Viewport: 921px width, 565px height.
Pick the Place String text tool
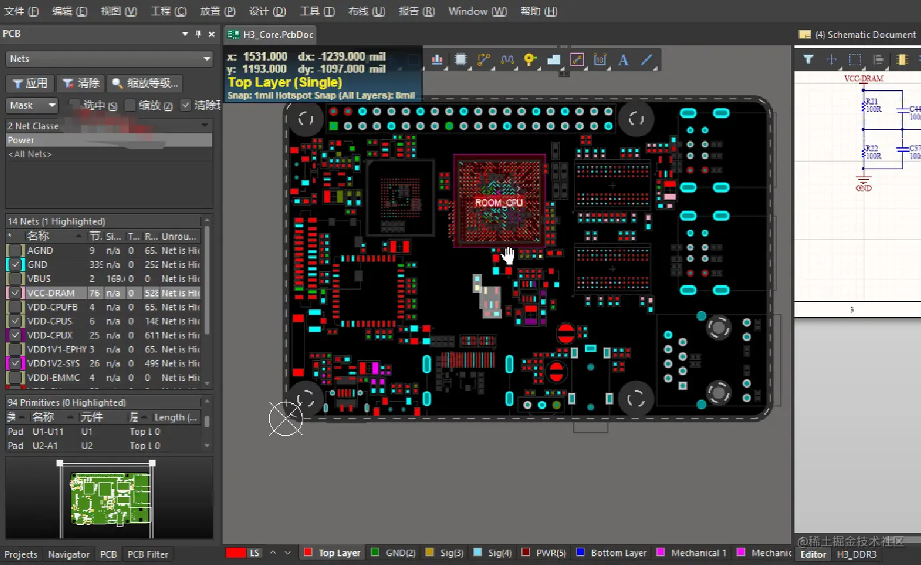[623, 60]
